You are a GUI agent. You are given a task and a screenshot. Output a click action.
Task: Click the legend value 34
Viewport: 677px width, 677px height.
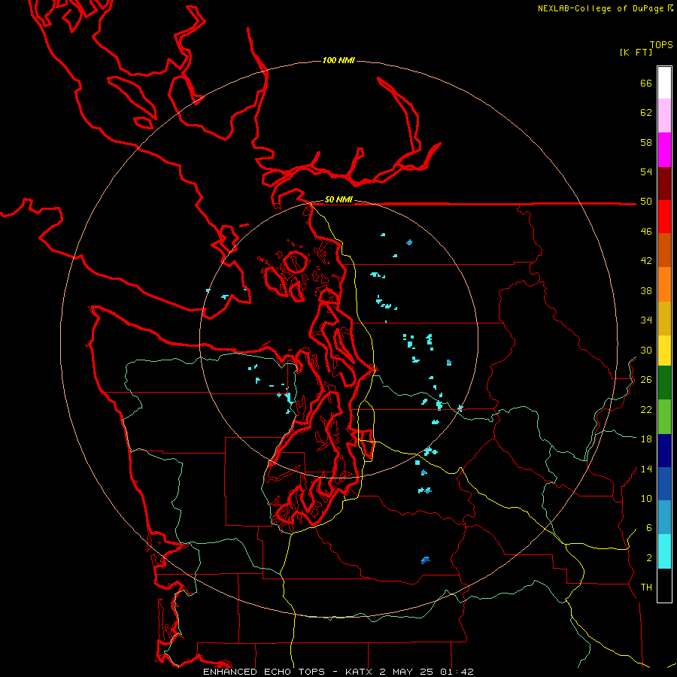tap(646, 320)
